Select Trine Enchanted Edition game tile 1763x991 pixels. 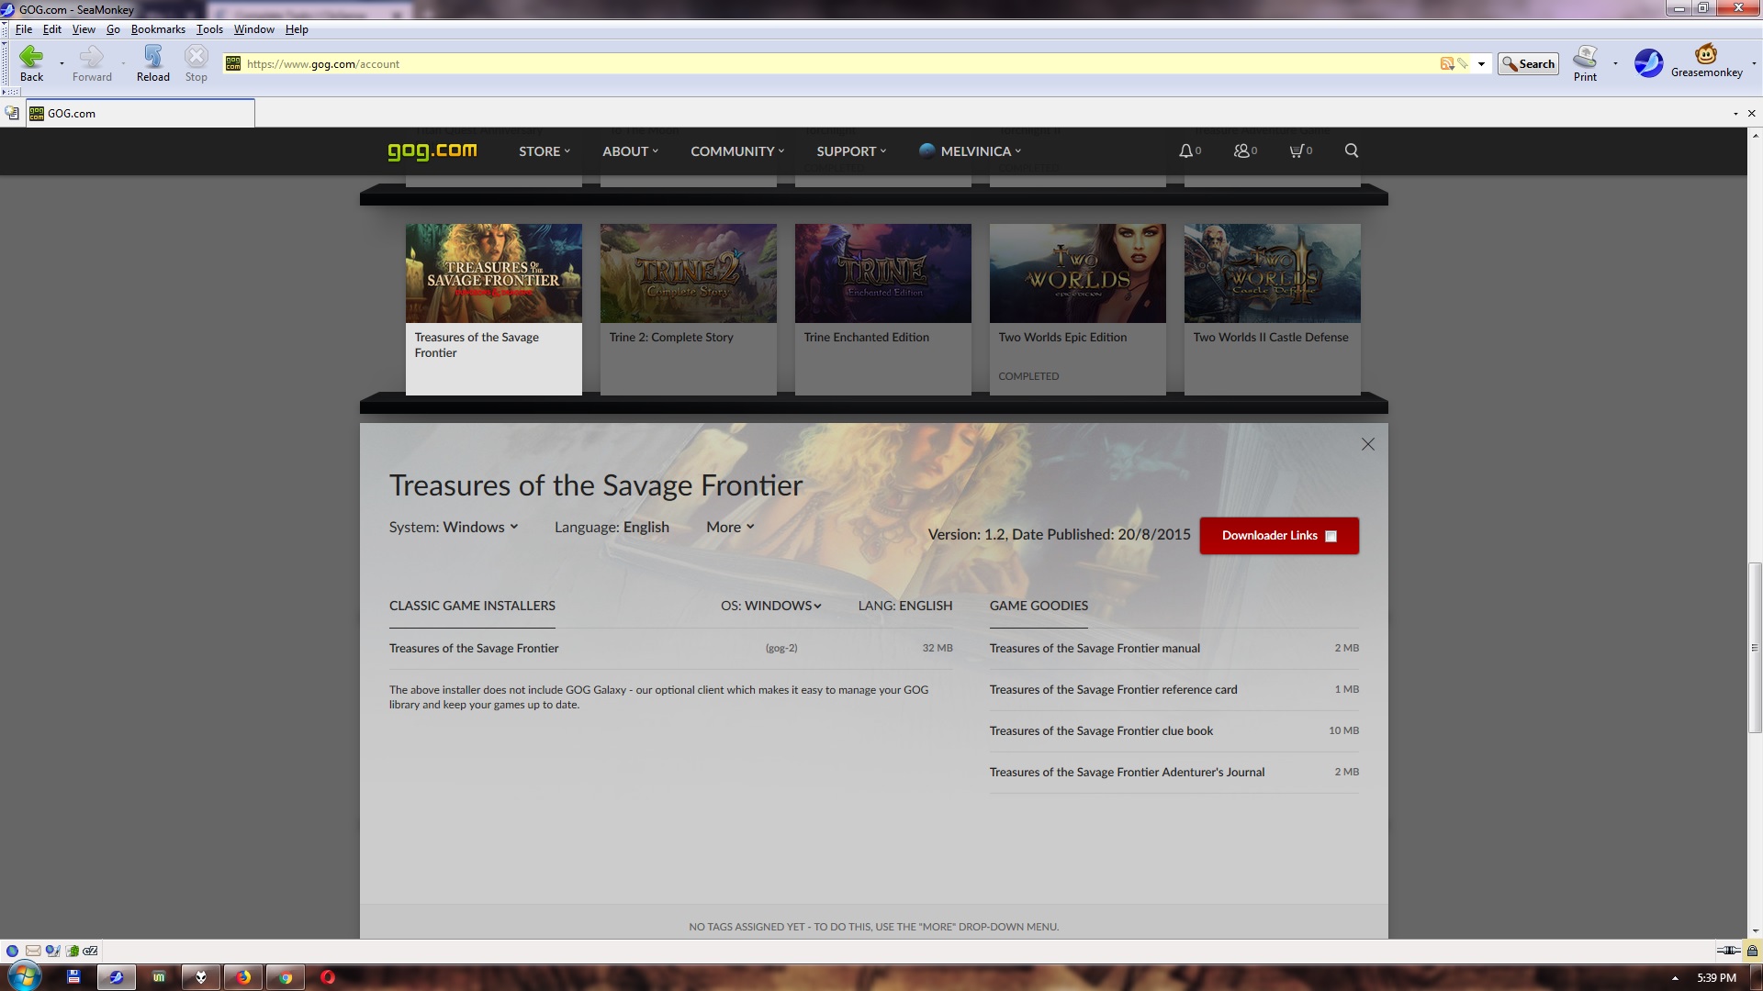(x=882, y=309)
